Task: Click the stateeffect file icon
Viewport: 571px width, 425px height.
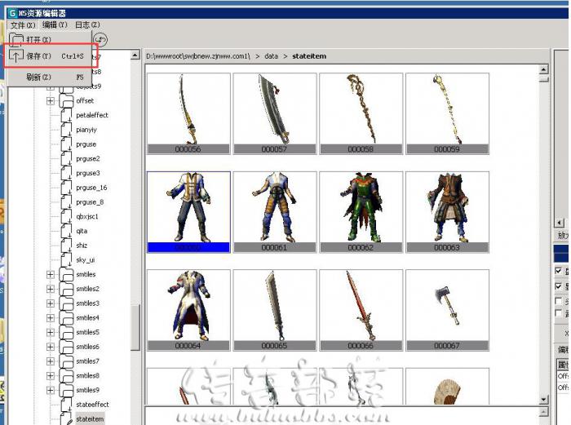Action: [66, 405]
